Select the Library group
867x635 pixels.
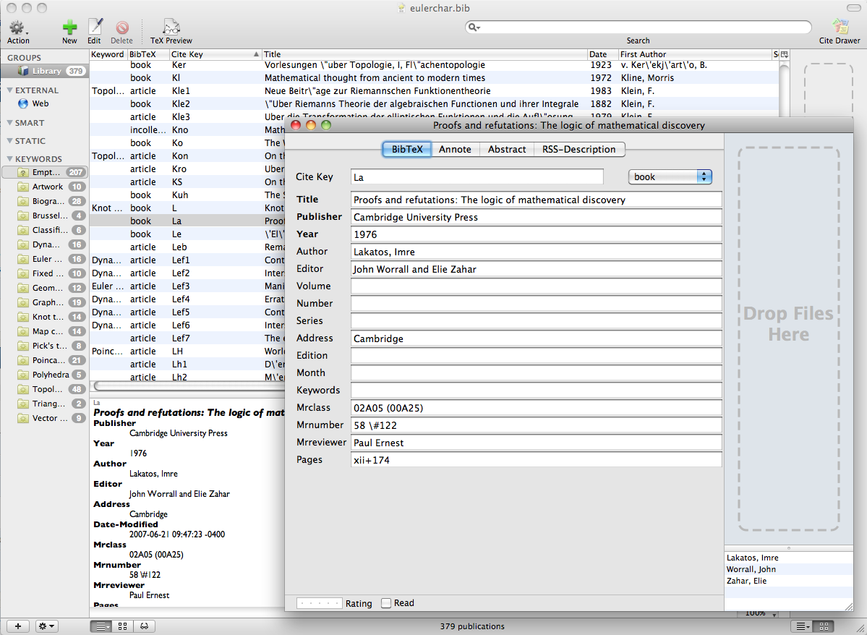[x=46, y=71]
